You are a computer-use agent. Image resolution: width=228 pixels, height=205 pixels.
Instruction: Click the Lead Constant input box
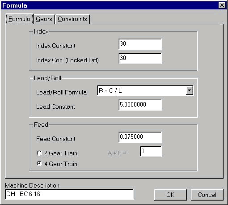point(140,105)
